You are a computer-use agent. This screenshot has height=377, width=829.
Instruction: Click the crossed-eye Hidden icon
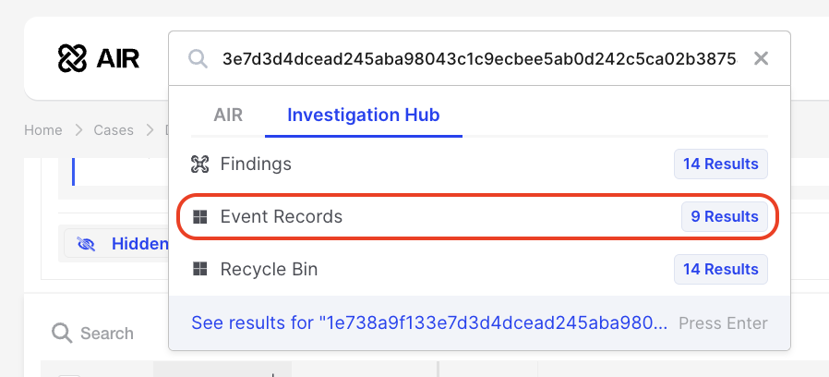pos(88,244)
